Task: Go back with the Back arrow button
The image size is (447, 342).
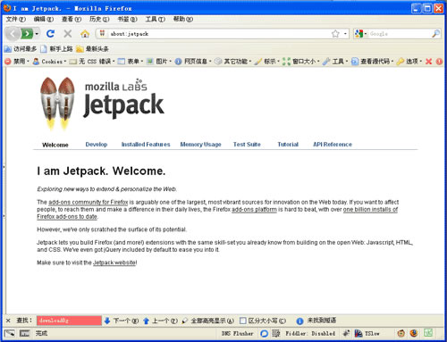Action: pyautogui.click(x=13, y=34)
